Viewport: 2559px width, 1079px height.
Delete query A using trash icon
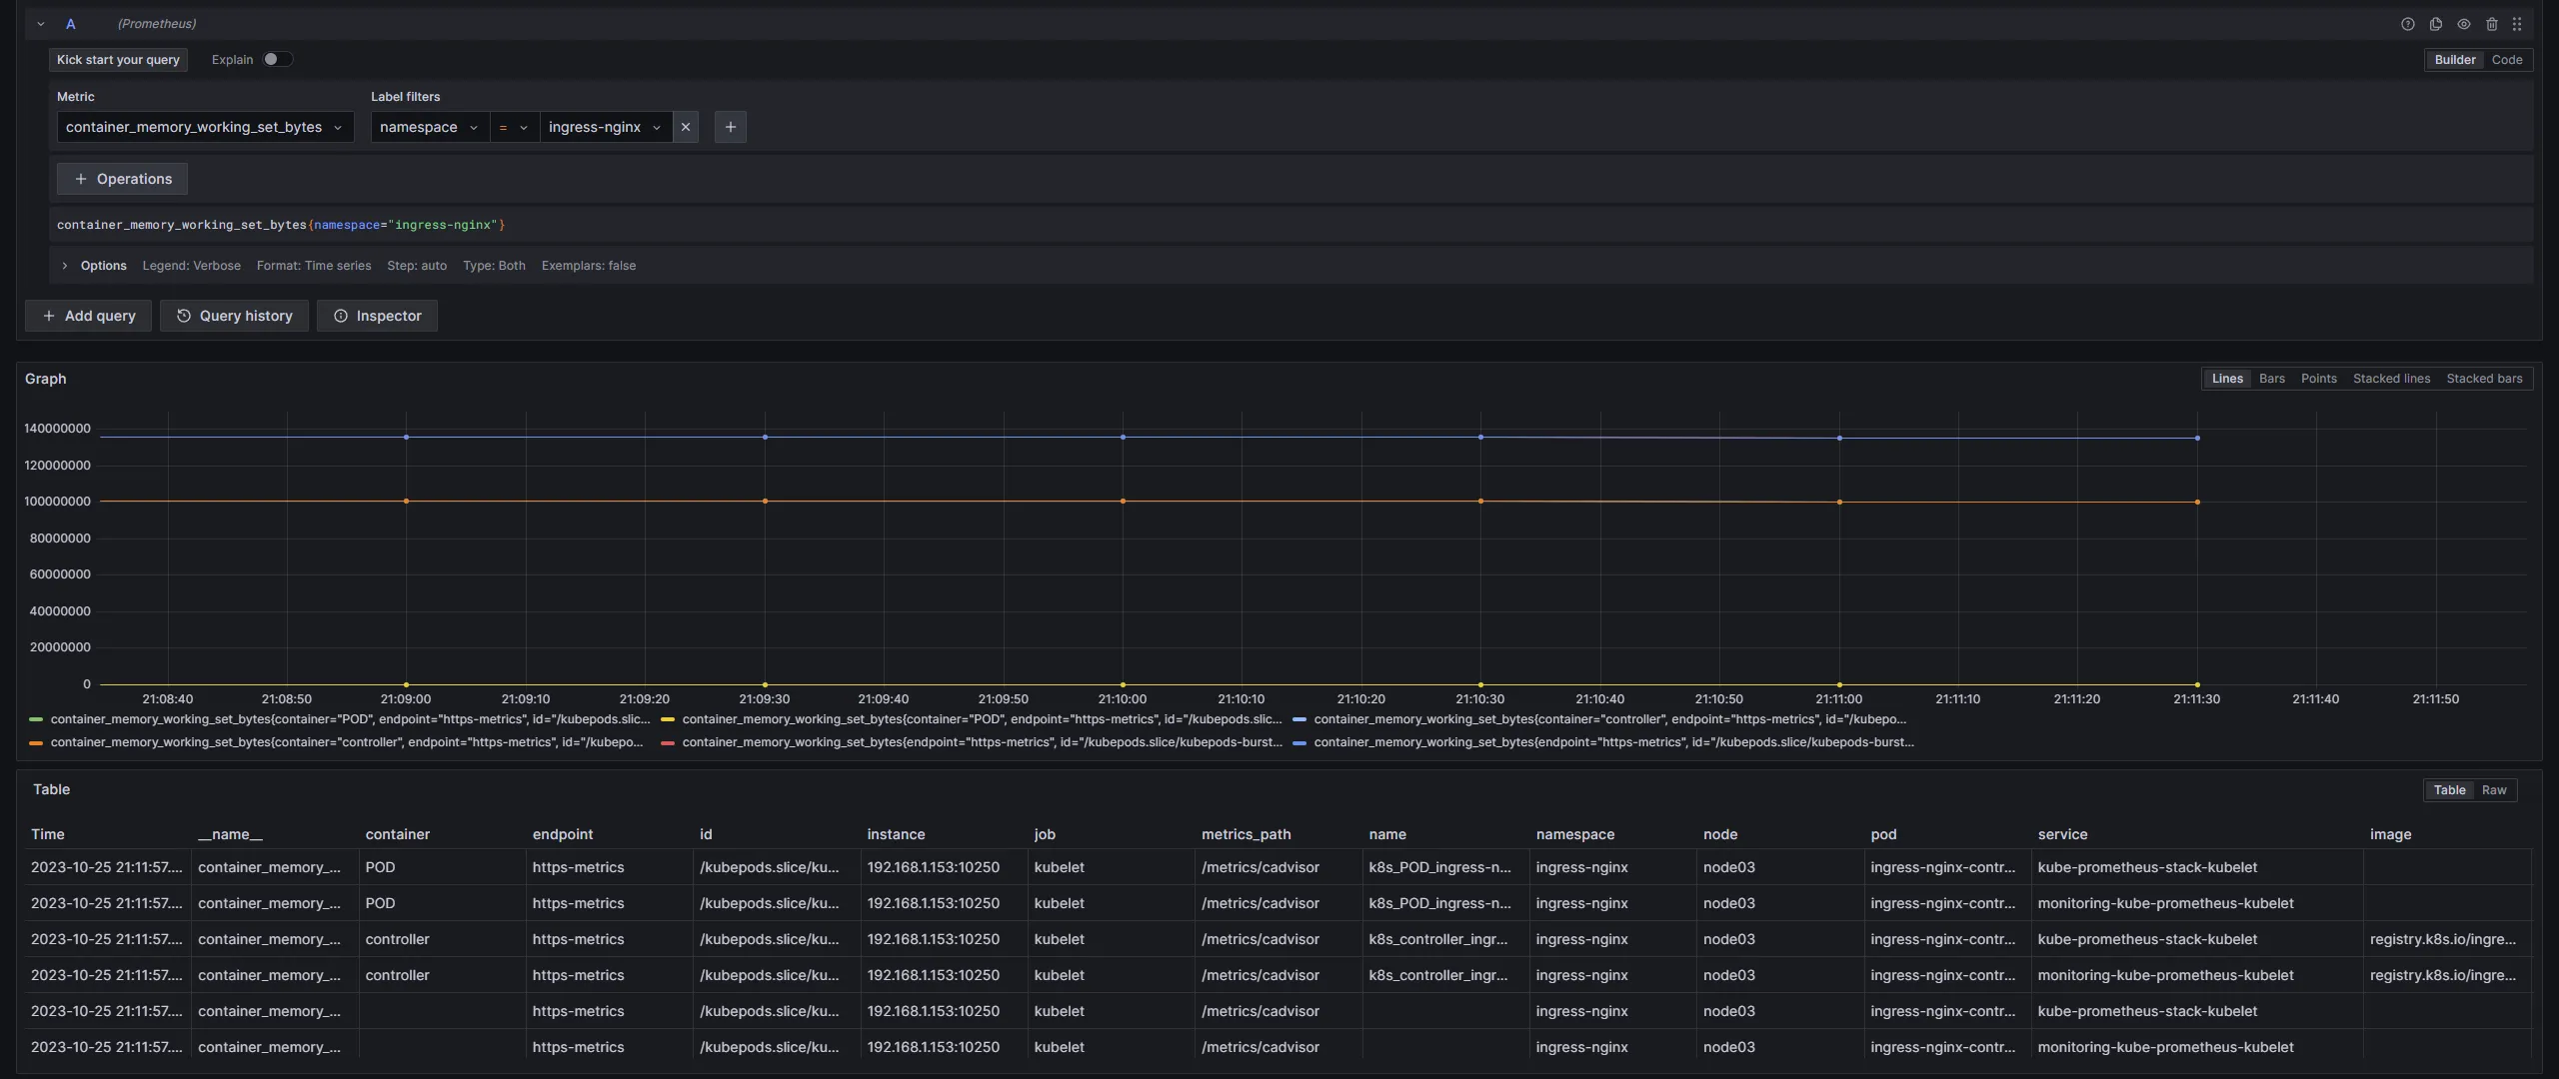pyautogui.click(x=2491, y=24)
